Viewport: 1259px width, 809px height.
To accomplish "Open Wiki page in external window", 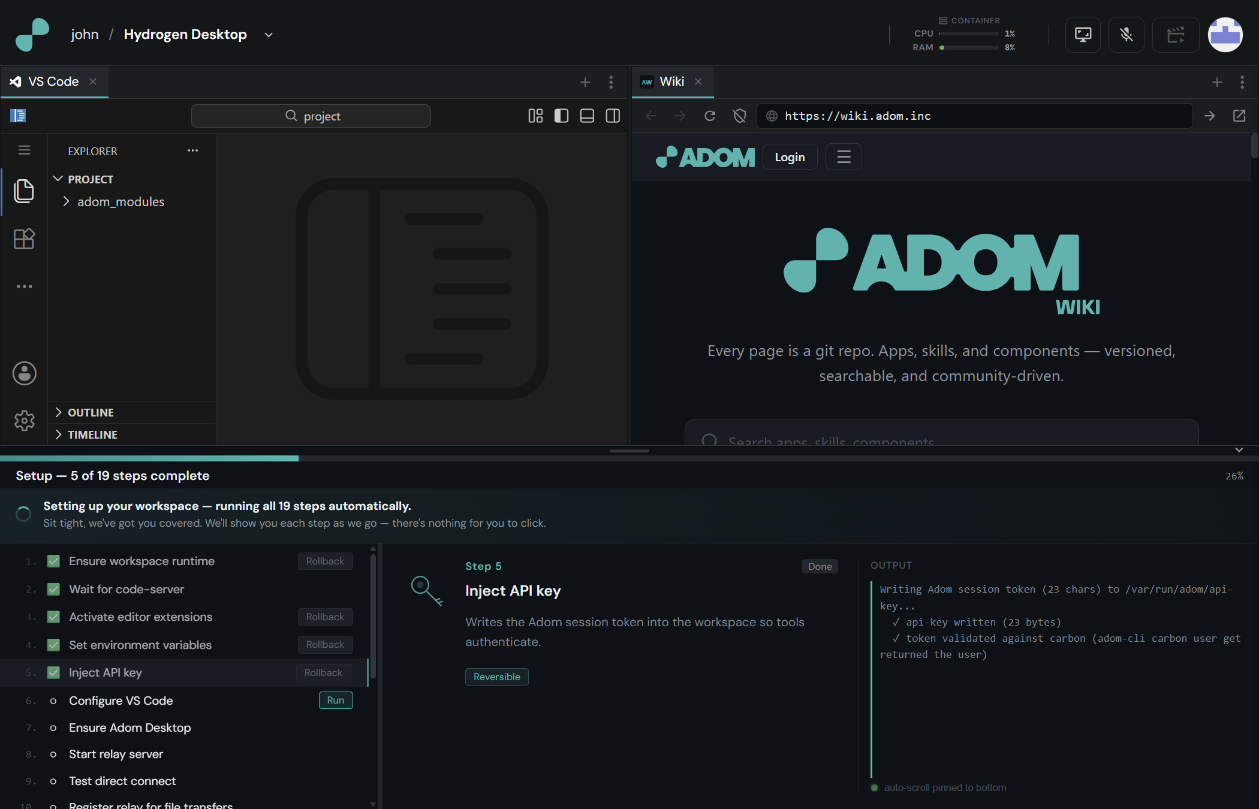I will click(1239, 116).
